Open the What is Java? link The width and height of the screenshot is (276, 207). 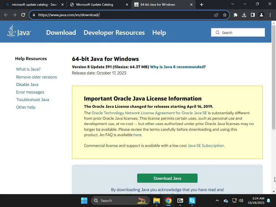pos(28,69)
